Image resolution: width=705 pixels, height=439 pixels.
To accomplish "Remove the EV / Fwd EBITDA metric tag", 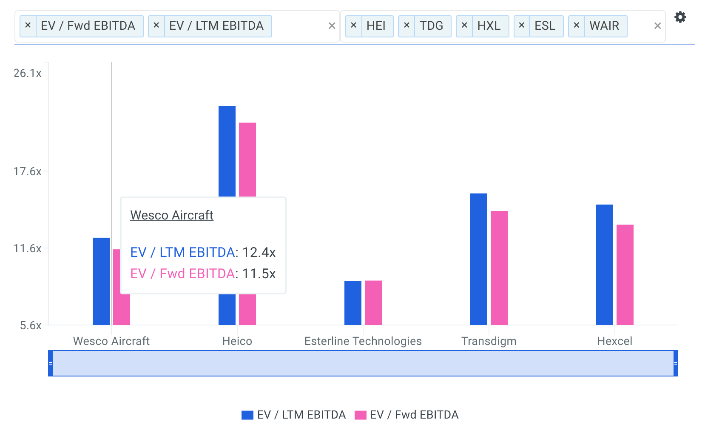I will tap(28, 26).
